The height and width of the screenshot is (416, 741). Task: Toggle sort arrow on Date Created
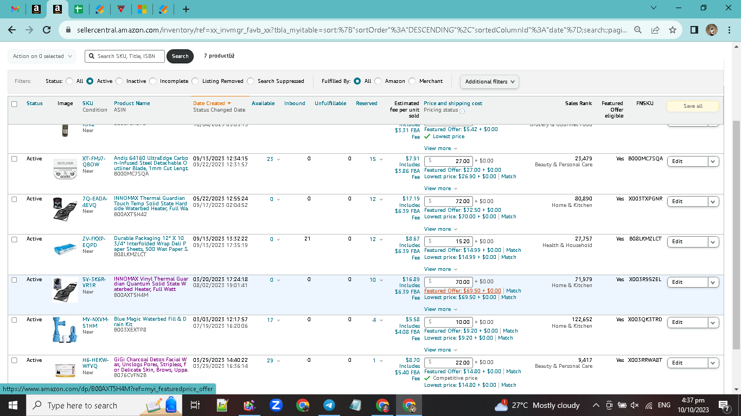tap(229, 103)
